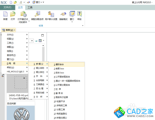
Task: Select submenu item 9 分析
Action: click(38, 97)
